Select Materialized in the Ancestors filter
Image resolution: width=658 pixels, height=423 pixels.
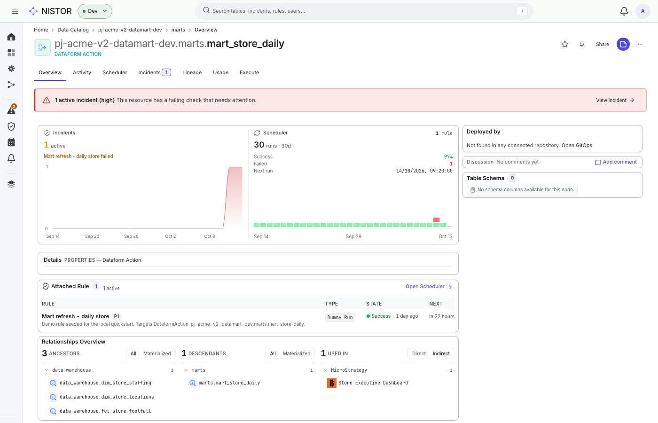[x=157, y=353]
